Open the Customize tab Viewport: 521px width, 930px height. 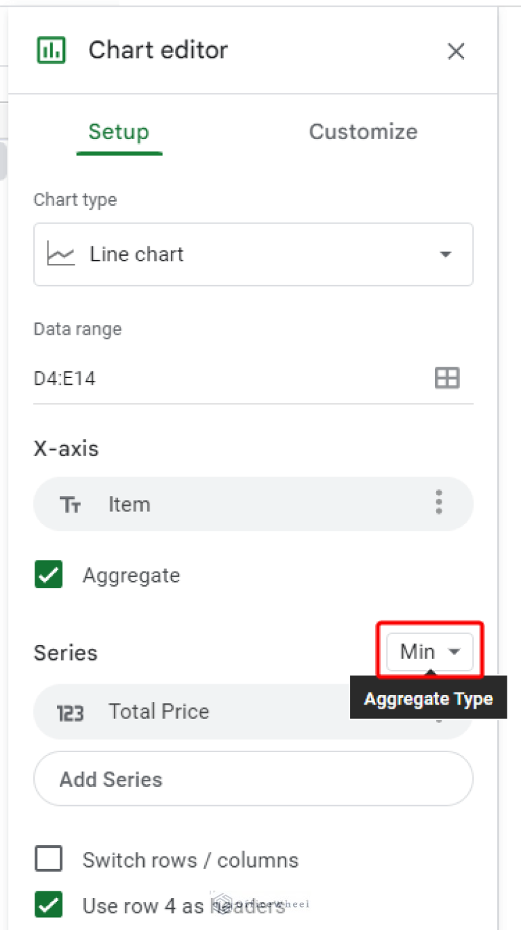click(x=363, y=132)
